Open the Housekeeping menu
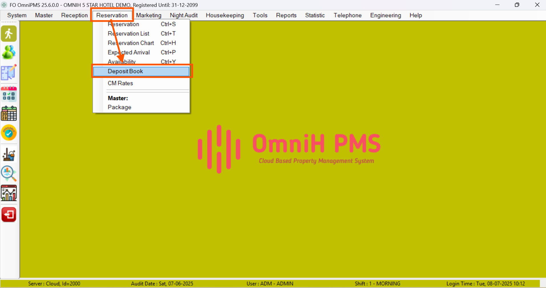546x288 pixels. pyautogui.click(x=225, y=15)
